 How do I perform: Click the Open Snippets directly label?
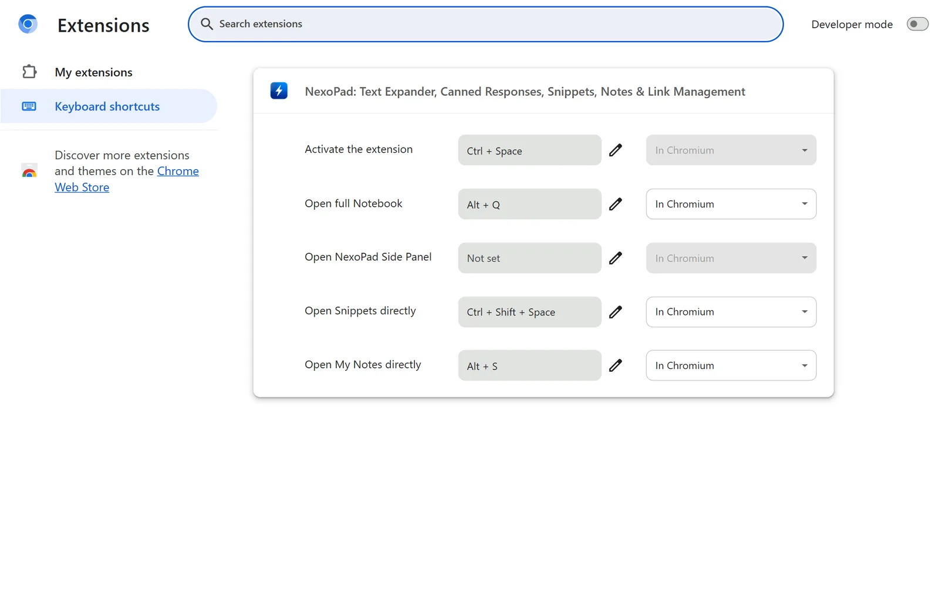click(x=360, y=311)
